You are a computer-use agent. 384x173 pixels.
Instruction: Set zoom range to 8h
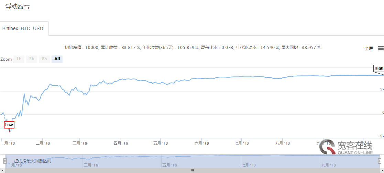pyautogui.click(x=44, y=59)
